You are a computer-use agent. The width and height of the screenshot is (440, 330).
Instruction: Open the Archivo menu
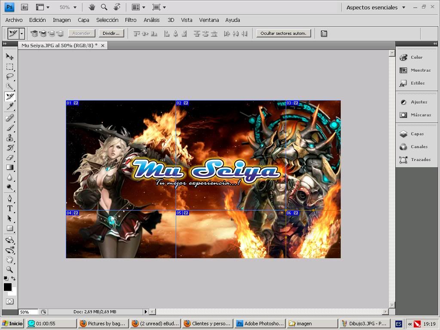tap(14, 20)
